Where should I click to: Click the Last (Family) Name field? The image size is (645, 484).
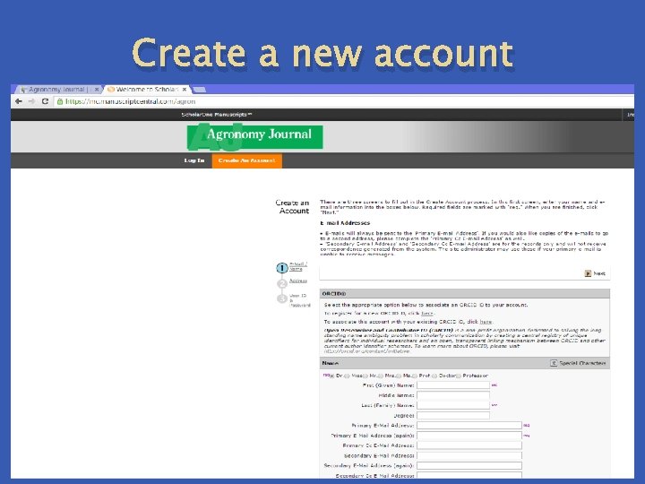[x=453, y=405]
